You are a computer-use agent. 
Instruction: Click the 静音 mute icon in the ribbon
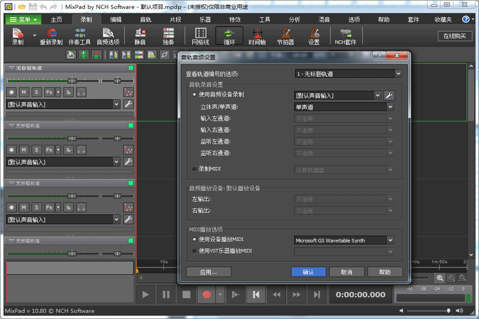click(140, 36)
